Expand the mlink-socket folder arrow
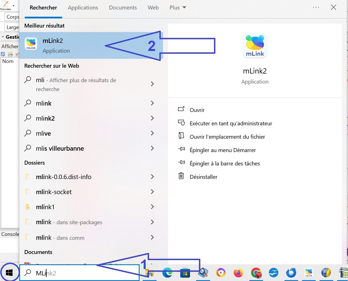This screenshot has height=281, width=348. point(152,192)
